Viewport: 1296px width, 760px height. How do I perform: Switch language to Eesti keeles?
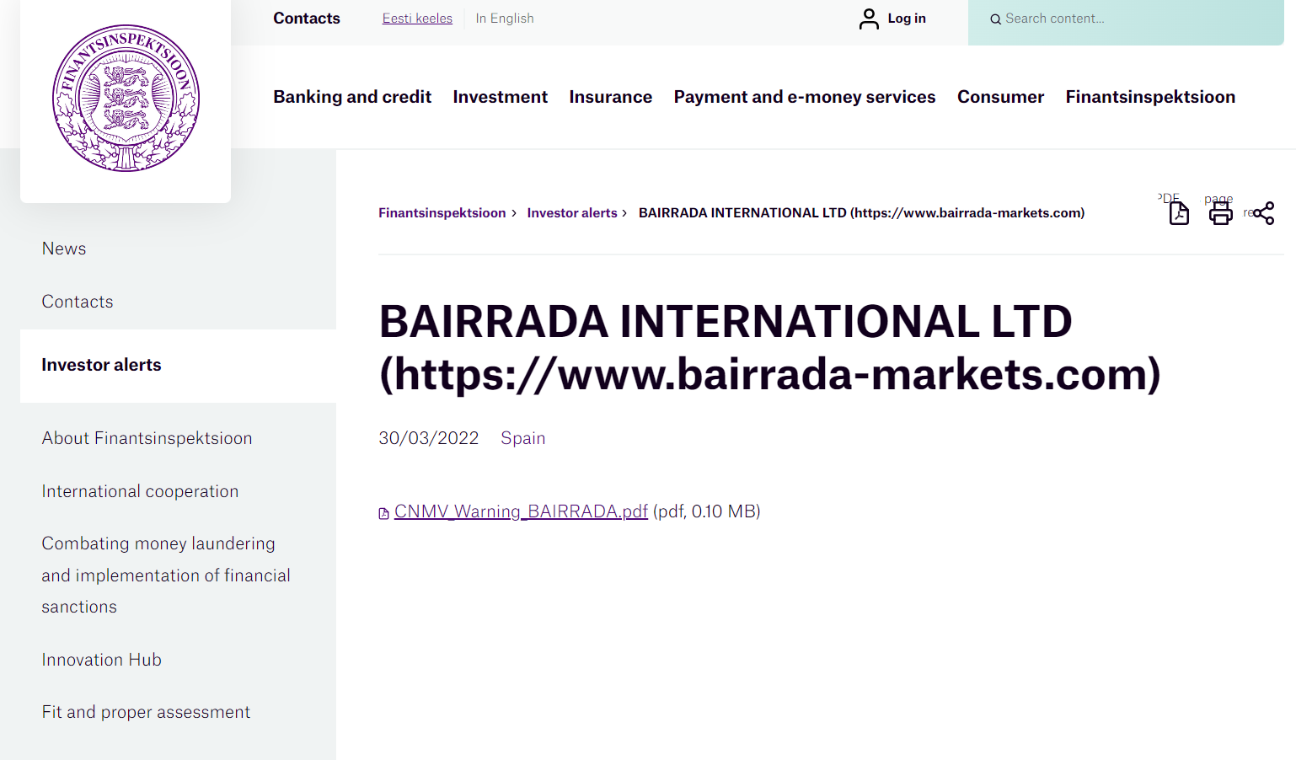coord(417,19)
